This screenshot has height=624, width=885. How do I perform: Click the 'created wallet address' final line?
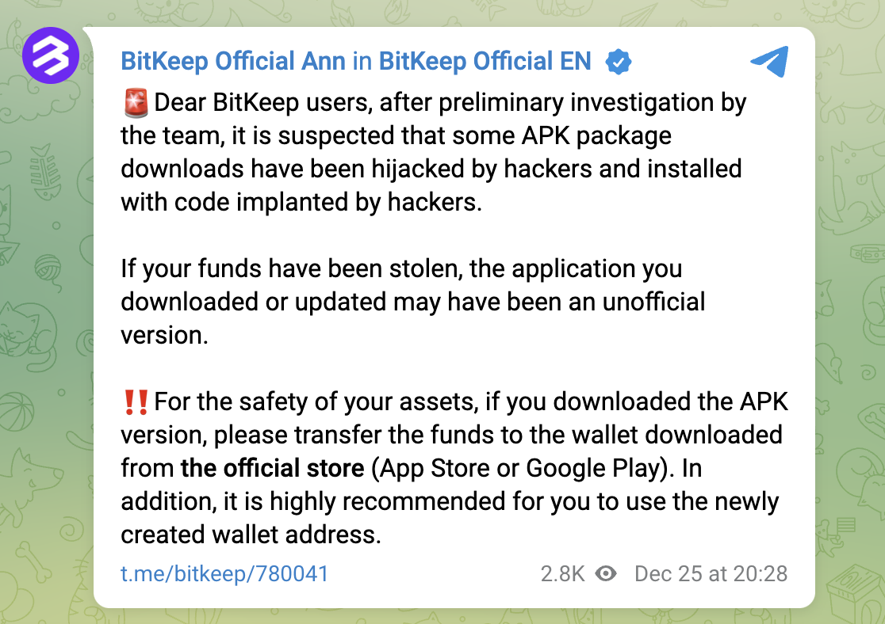(251, 535)
